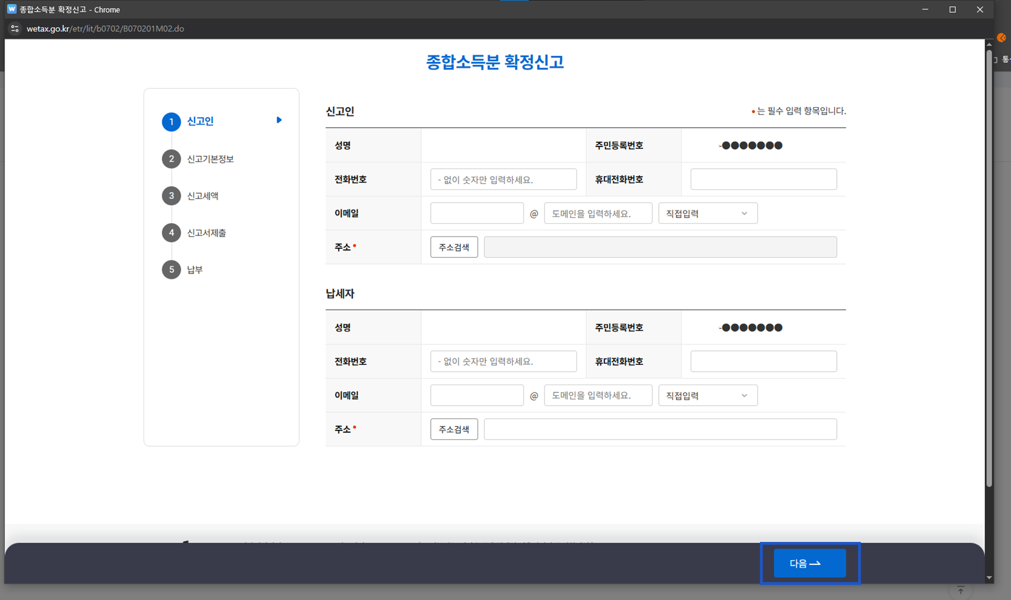Focus 납세자 휴대전화번호 input field
This screenshot has width=1011, height=600.
coord(763,361)
